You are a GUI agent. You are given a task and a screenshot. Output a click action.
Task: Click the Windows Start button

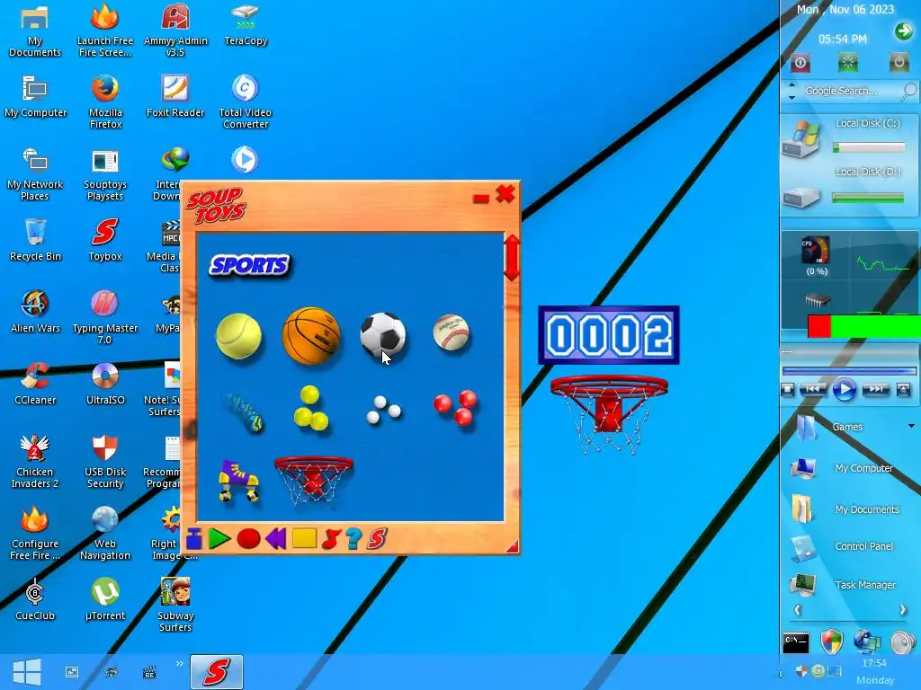pos(26,672)
